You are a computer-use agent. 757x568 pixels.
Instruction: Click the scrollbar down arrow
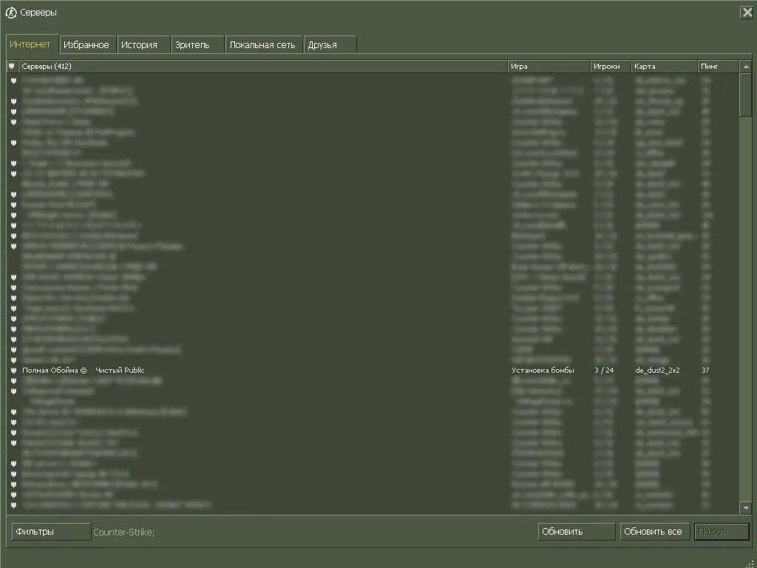coord(746,507)
